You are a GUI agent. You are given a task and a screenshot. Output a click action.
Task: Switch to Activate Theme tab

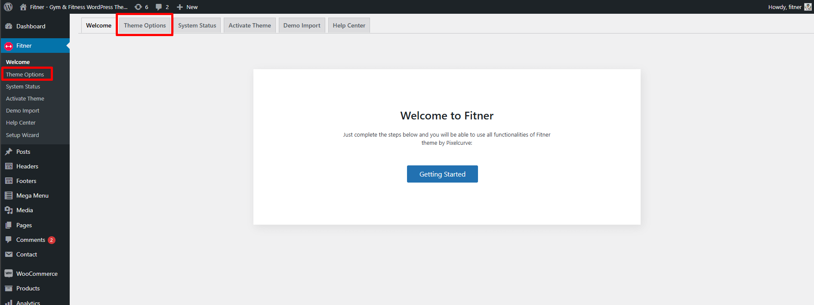tap(250, 25)
